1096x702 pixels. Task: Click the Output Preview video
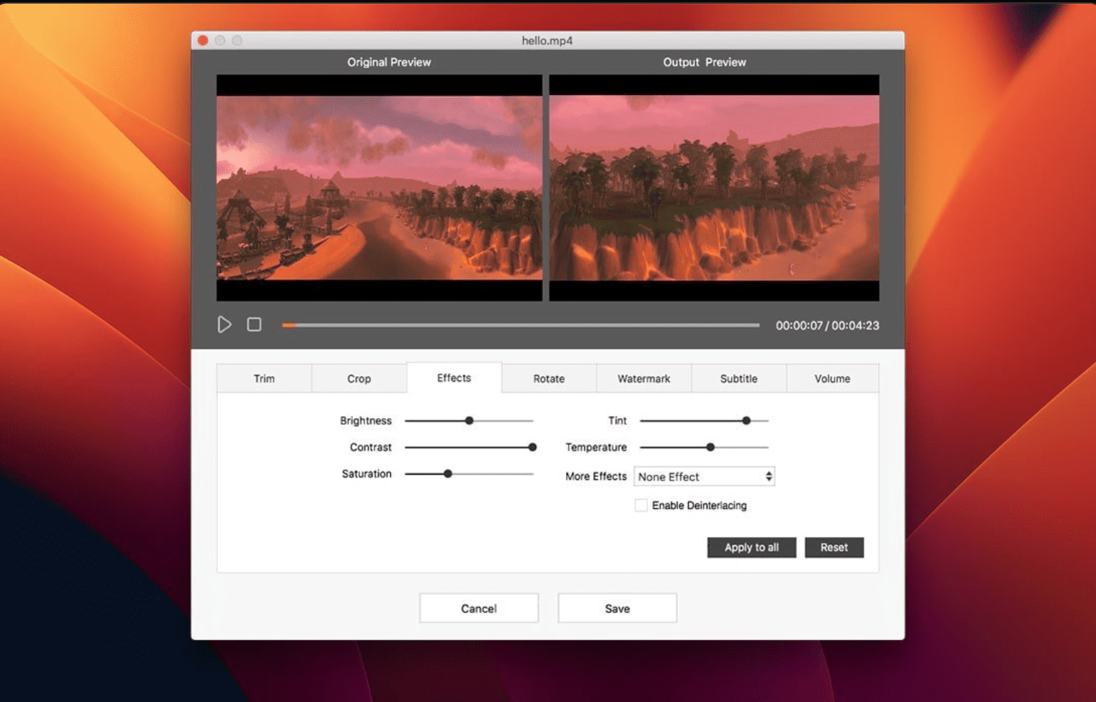point(714,187)
